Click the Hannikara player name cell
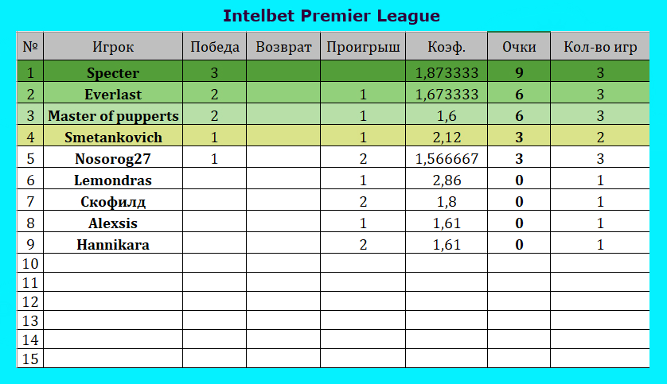This screenshot has width=667, height=384. 113,243
